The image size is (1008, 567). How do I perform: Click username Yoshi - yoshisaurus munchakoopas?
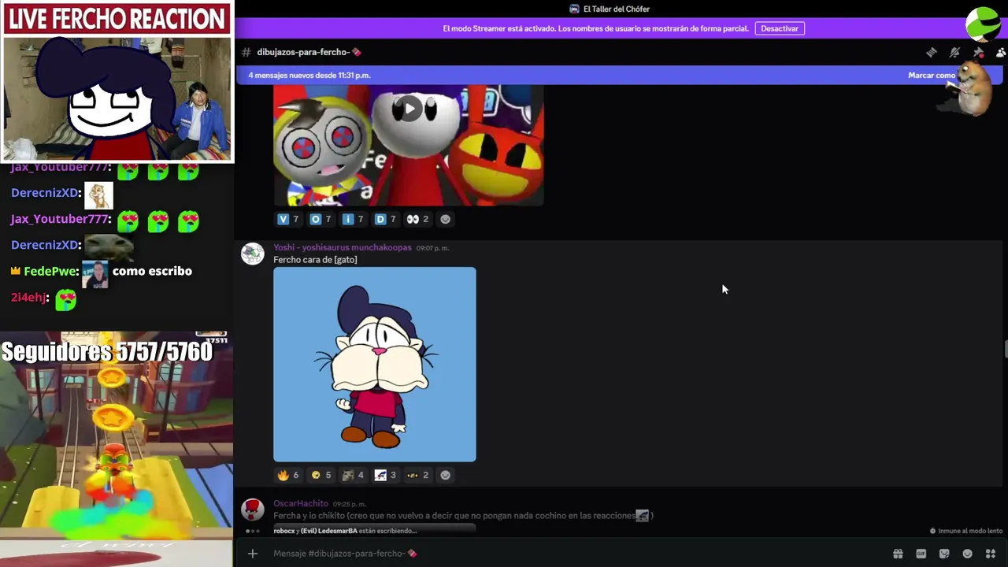click(x=342, y=247)
